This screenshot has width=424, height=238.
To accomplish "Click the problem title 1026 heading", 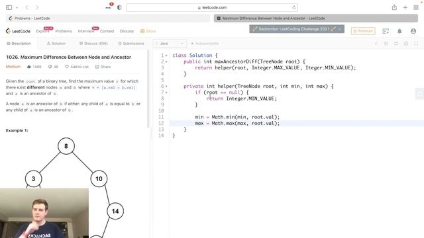I will 68,58.
